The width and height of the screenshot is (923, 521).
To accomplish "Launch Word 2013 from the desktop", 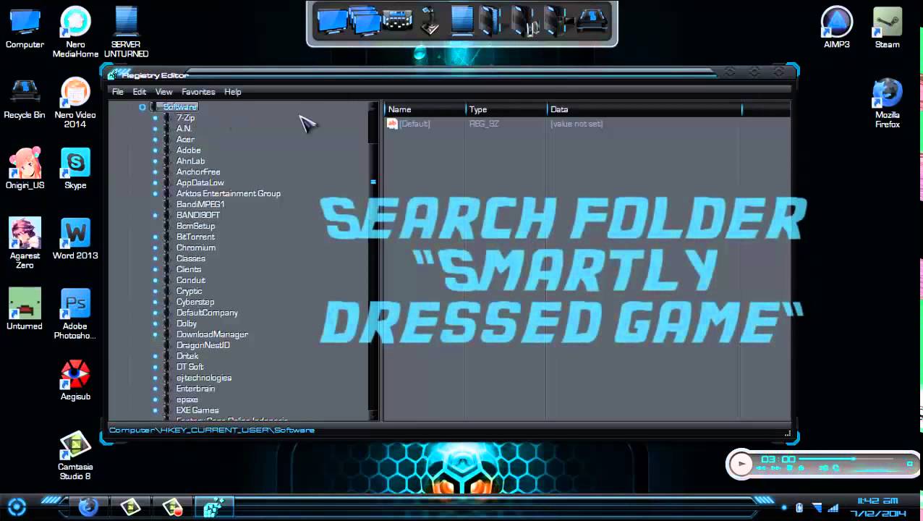I will point(75,239).
